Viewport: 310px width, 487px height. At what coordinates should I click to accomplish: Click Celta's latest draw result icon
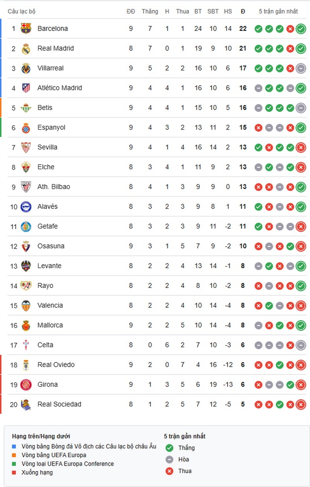click(301, 345)
